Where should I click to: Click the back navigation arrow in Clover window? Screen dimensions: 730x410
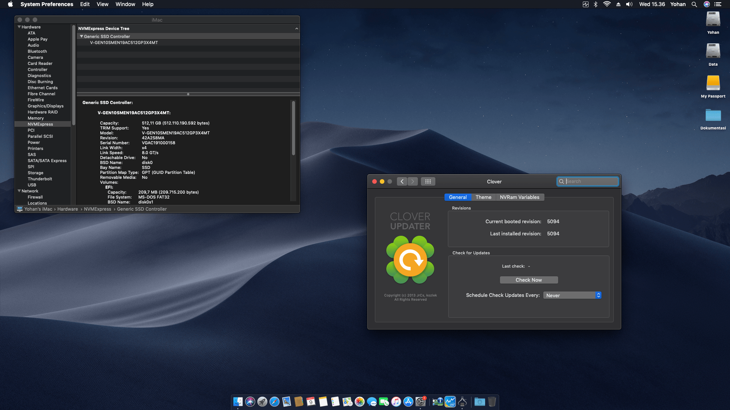402,181
